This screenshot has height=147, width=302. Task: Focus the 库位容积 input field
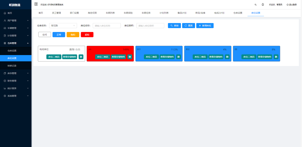(x=150, y=25)
